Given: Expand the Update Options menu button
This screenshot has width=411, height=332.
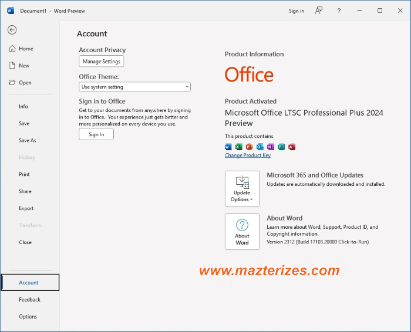Looking at the screenshot, I should [x=242, y=189].
